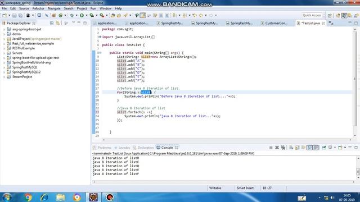360x202 pixels.
Task: Switch to the Declaration view tab
Action: 143,148
